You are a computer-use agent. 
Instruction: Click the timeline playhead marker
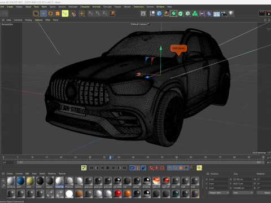(111, 157)
